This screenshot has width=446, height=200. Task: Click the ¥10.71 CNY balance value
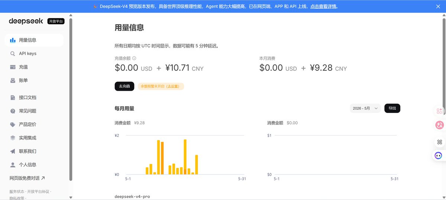coord(184,68)
